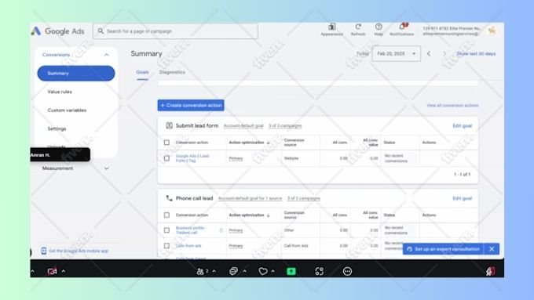
Task: Open Custom variables in the sidebar
Action: point(67,110)
